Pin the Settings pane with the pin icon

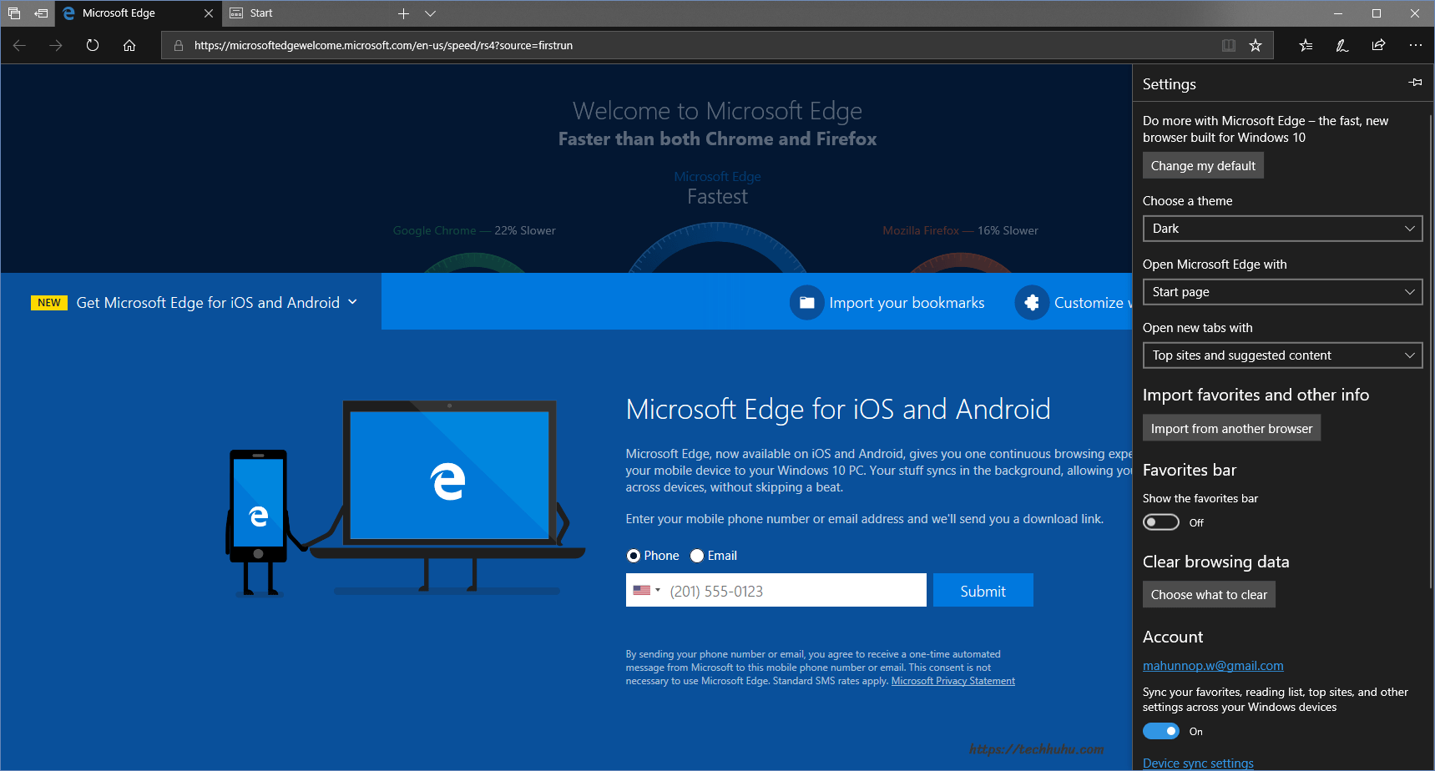point(1415,82)
